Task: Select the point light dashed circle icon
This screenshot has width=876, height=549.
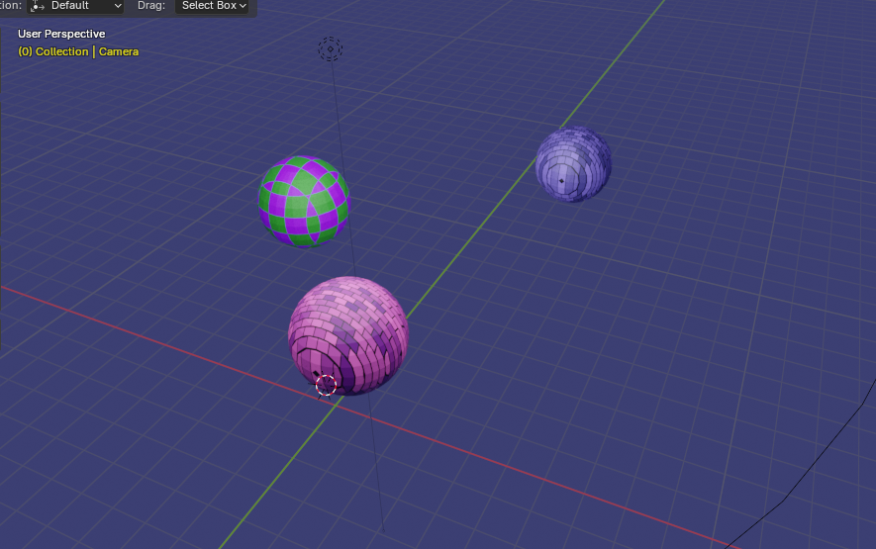Action: pos(330,48)
